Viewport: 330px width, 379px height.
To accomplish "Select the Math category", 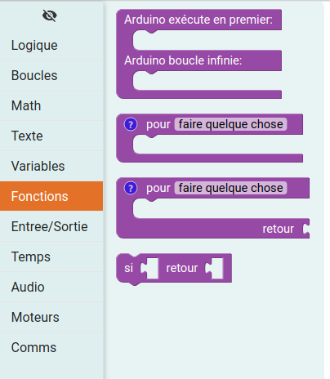I will point(51,105).
